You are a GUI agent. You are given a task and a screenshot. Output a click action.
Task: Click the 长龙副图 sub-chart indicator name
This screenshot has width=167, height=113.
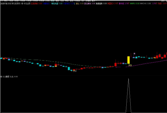click(6, 77)
